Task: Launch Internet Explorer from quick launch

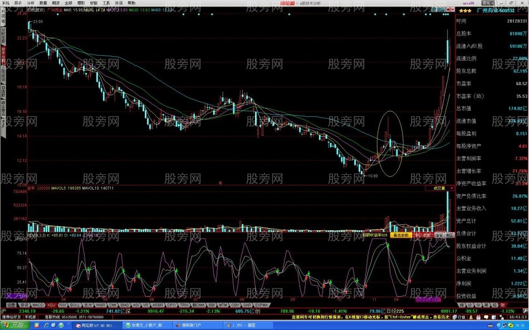Action: pyautogui.click(x=46, y=326)
